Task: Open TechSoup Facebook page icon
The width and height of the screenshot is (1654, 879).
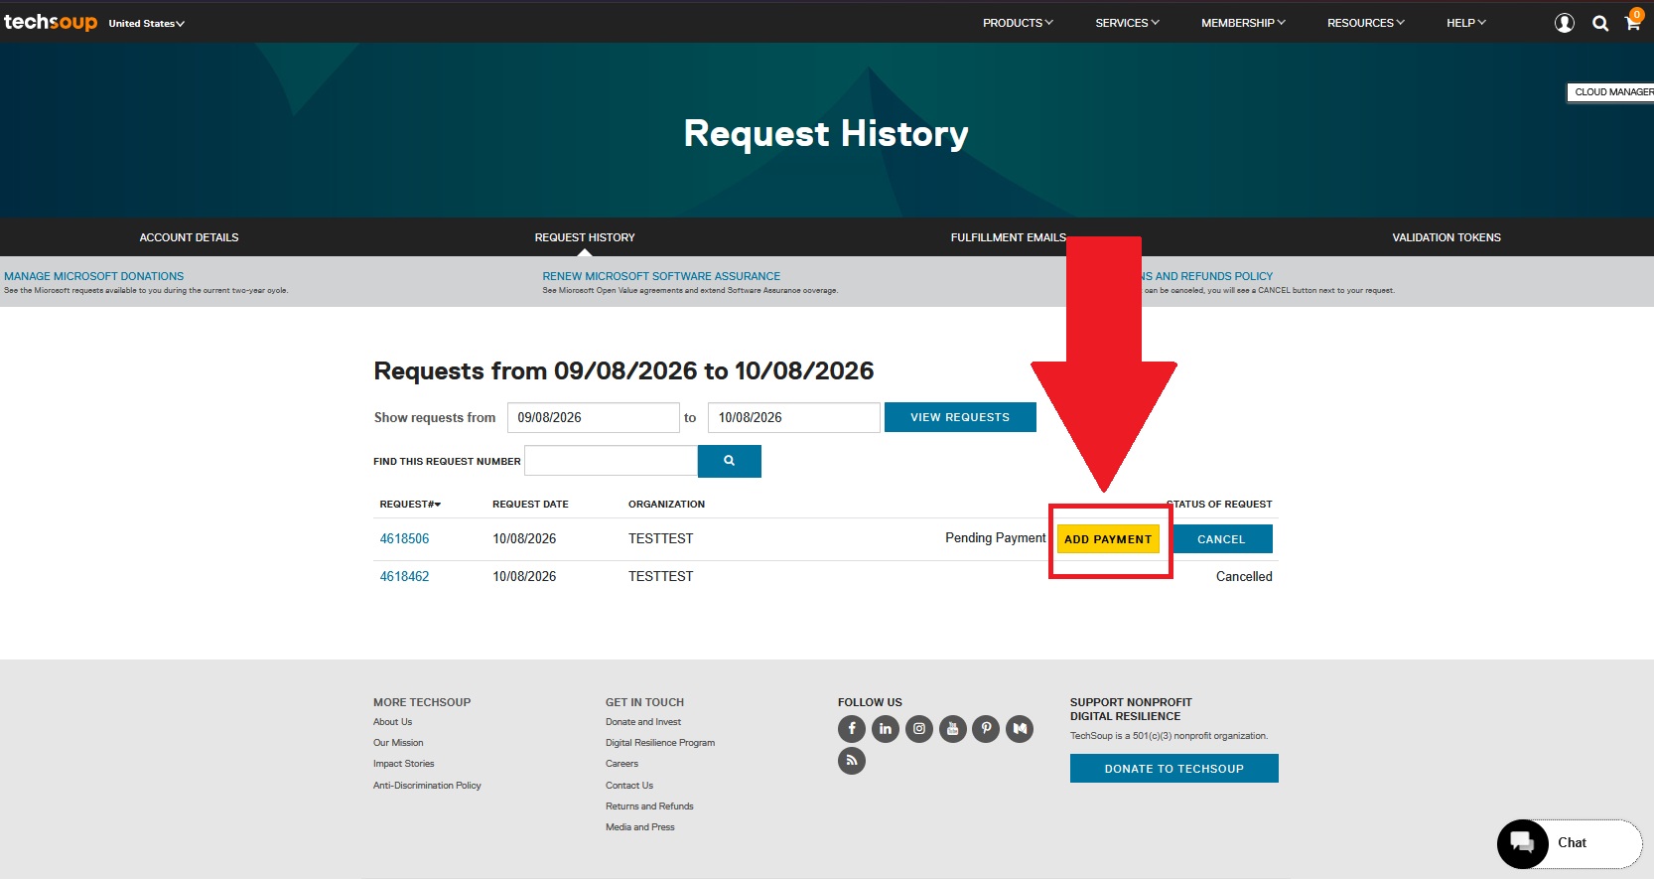Action: [x=852, y=729]
